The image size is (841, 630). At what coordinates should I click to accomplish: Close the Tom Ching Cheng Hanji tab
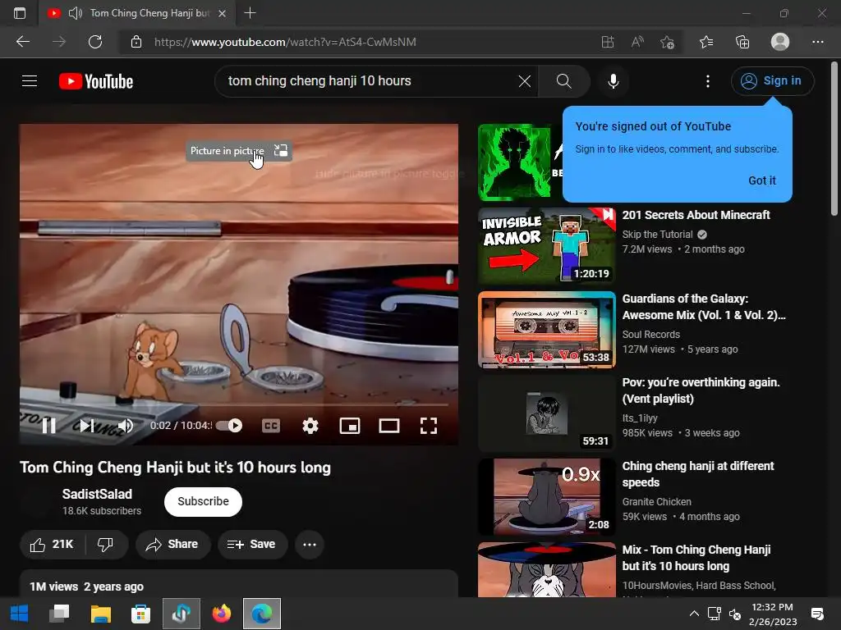(222, 13)
